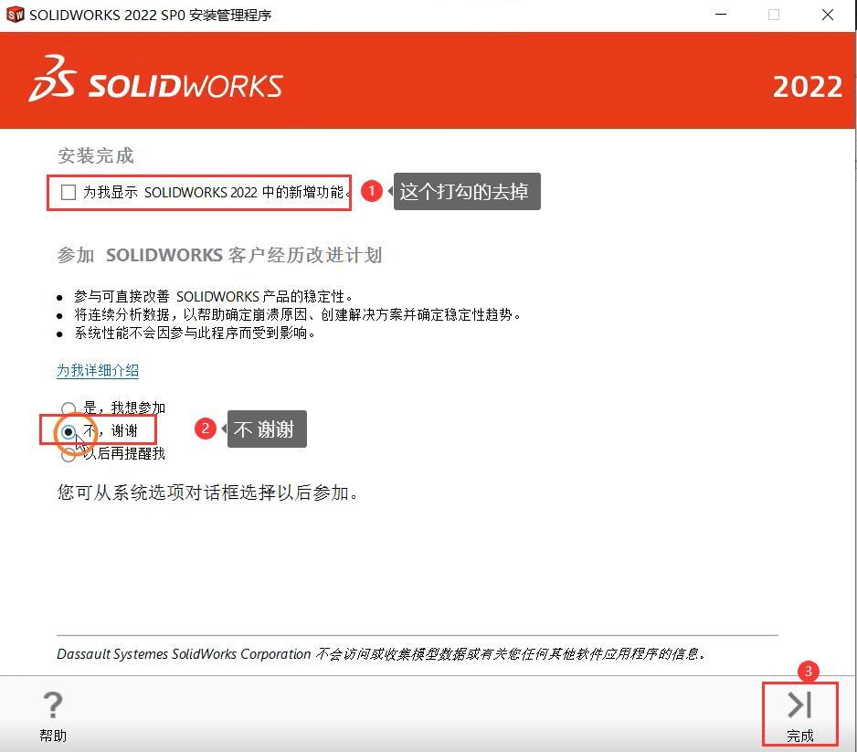Click the SOLIDWORKS installer icon in title bar
Image resolution: width=857 pixels, height=752 pixels.
[x=16, y=15]
